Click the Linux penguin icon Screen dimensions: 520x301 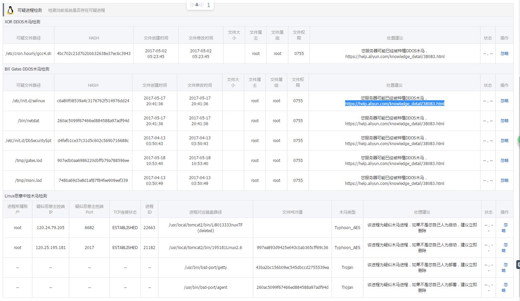click(x=10, y=10)
